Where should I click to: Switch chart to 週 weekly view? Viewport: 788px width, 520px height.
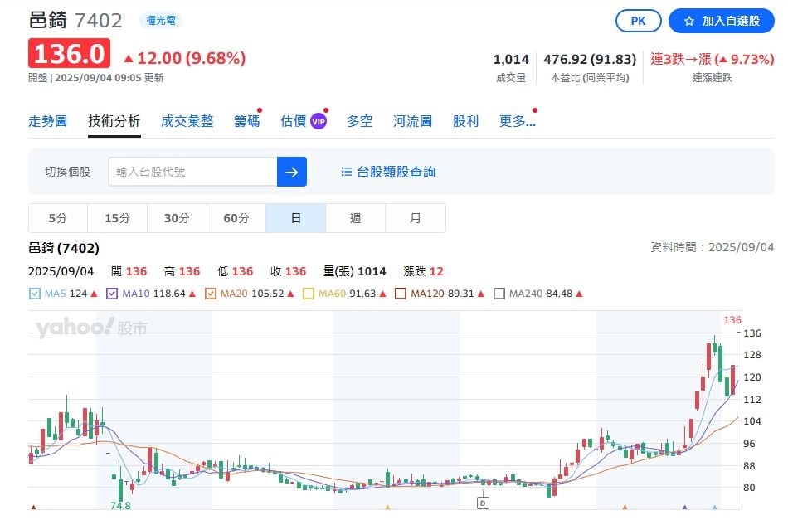coord(355,217)
